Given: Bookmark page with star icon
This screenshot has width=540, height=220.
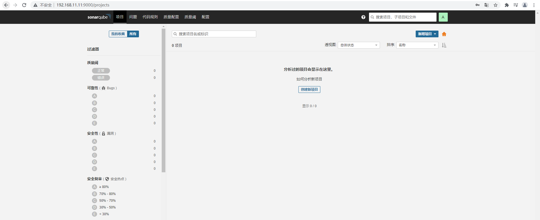Looking at the screenshot, I should (x=496, y=5).
